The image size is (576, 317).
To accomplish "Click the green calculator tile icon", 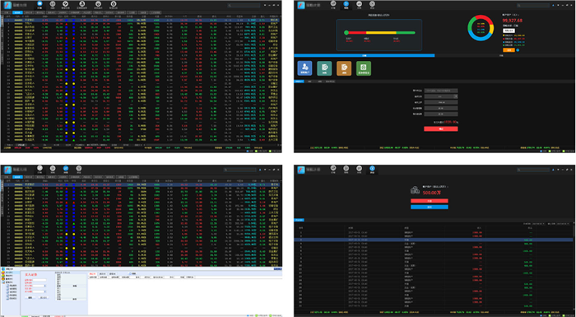I will coord(364,68).
